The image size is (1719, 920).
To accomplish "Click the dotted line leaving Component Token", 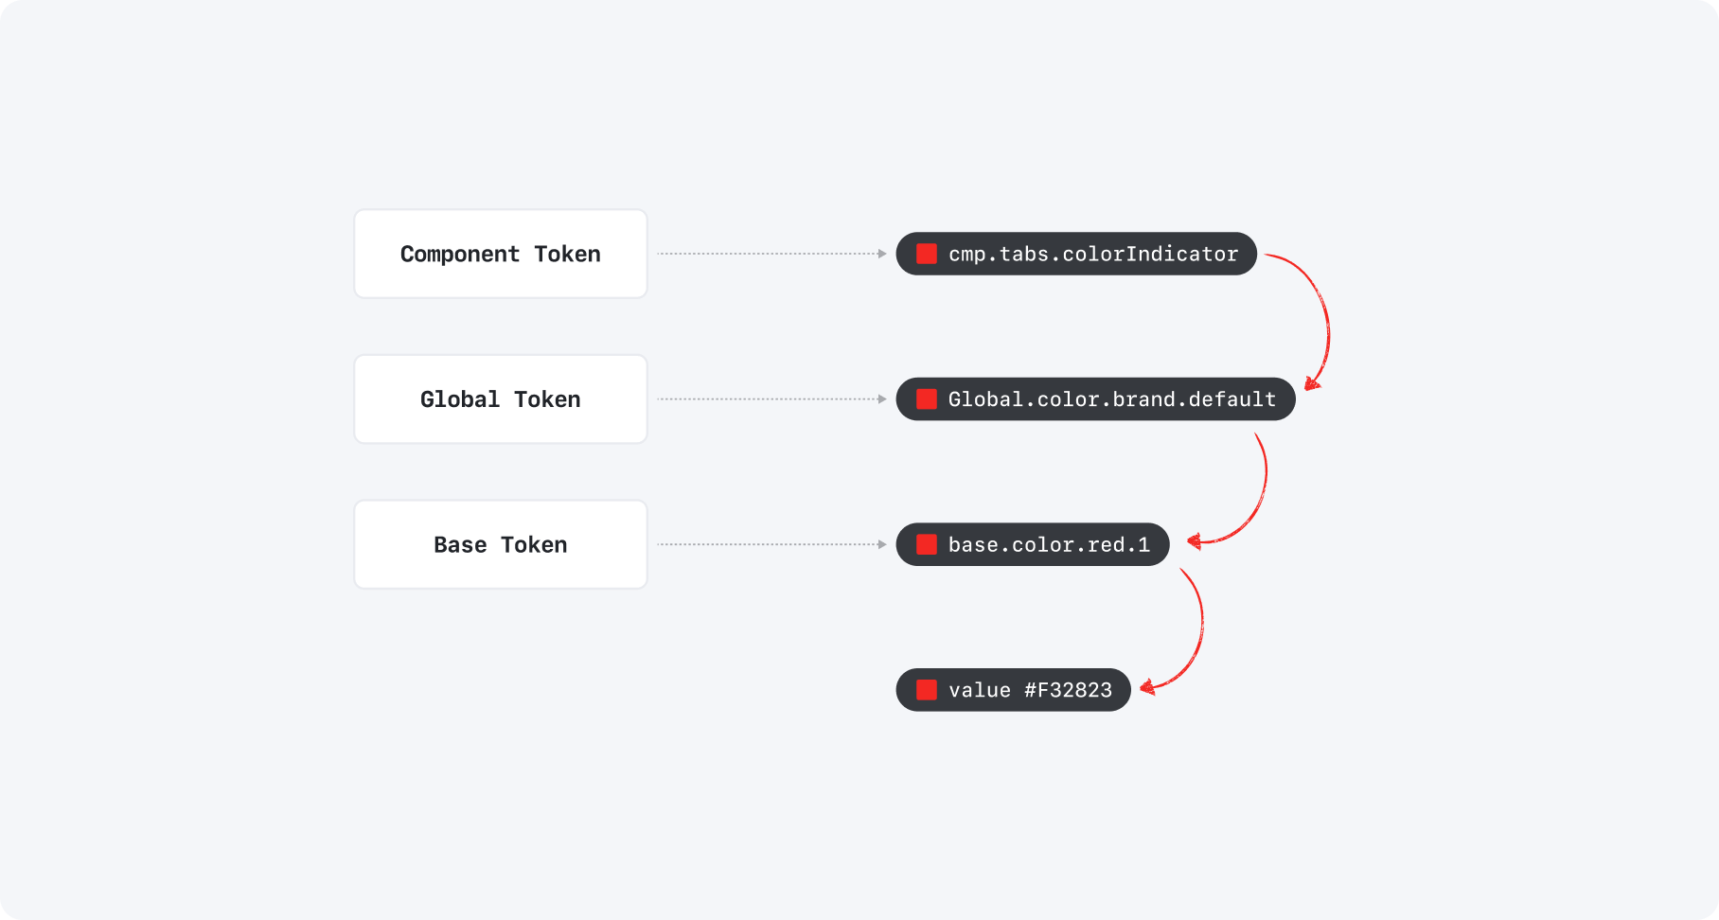I will (x=767, y=254).
